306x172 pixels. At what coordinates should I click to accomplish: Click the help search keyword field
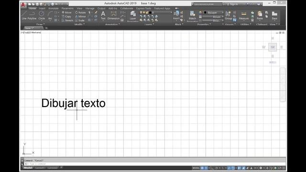point(208,4)
